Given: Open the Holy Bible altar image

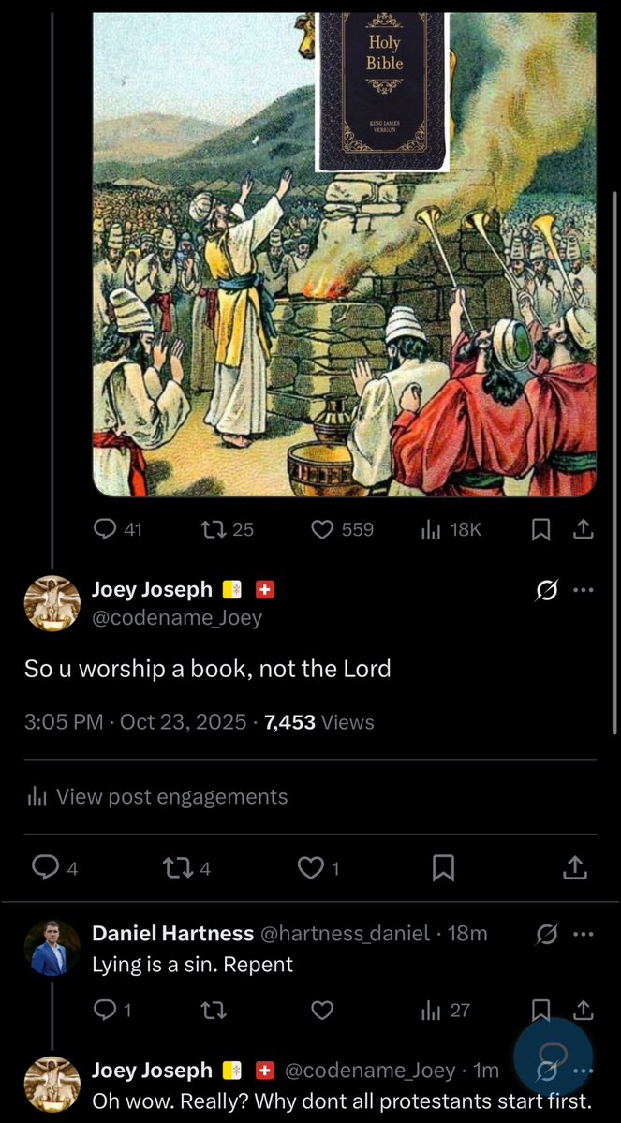Looking at the screenshot, I should click(x=345, y=254).
